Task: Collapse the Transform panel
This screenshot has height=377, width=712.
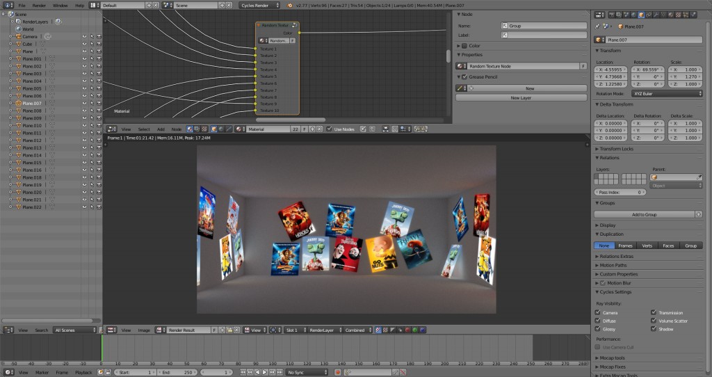Action: [608, 50]
